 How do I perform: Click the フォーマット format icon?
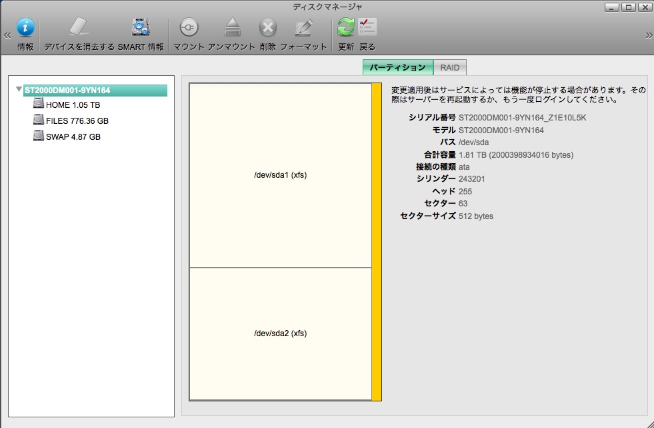point(303,28)
